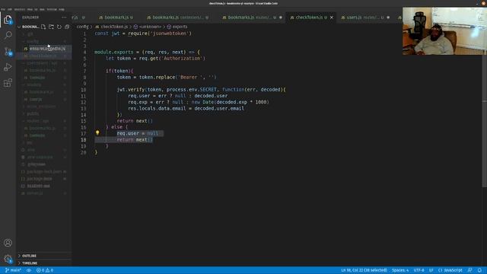
Task: Click 'jsonwebtoken' string on line 1
Action: (x=170, y=33)
